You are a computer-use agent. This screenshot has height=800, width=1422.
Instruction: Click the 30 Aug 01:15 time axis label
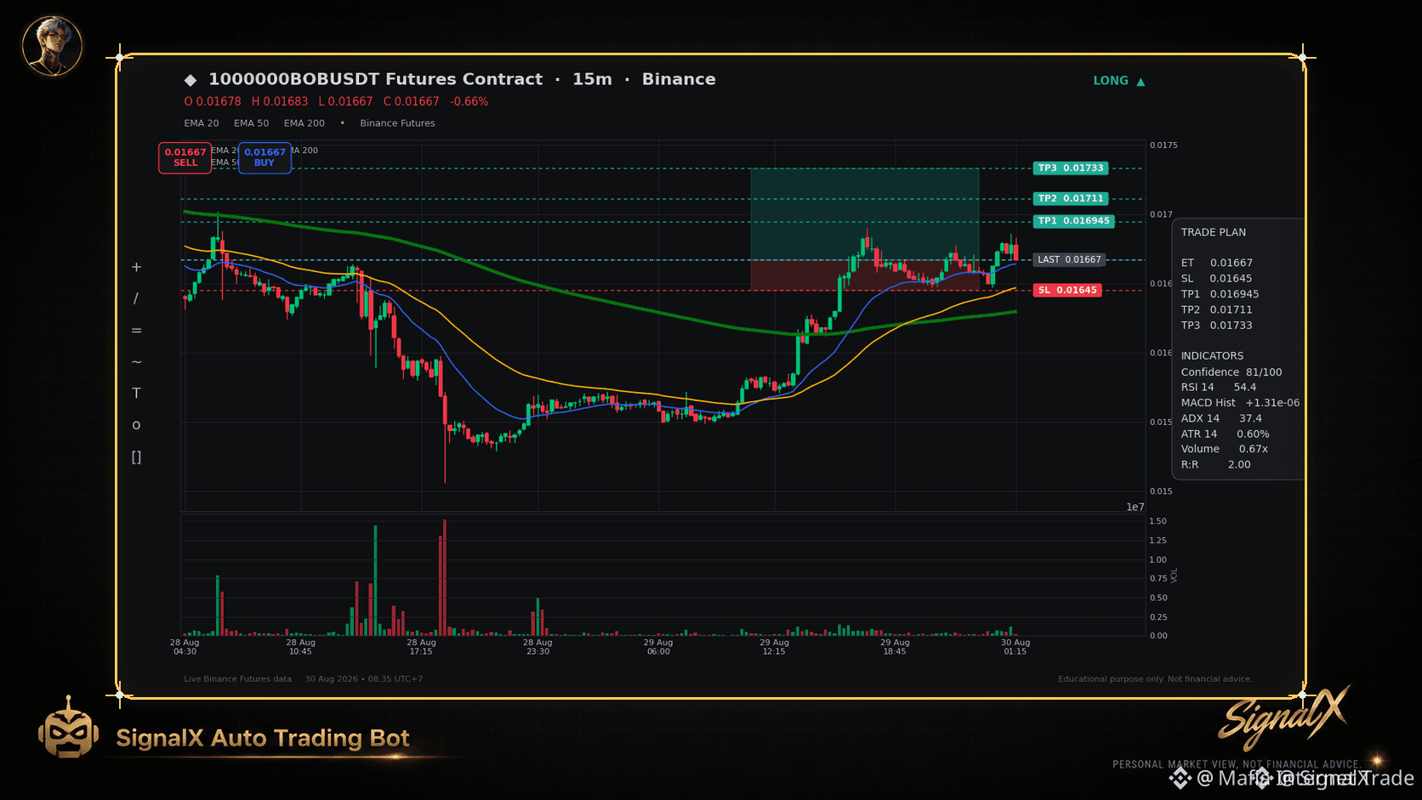click(x=1015, y=647)
